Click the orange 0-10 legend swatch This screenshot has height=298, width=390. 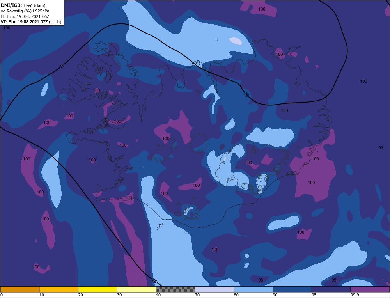pos(19,289)
